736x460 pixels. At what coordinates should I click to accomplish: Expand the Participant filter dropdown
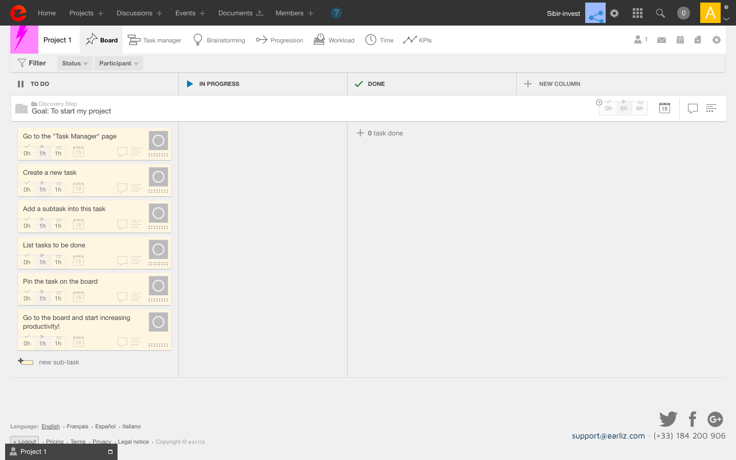coord(119,63)
